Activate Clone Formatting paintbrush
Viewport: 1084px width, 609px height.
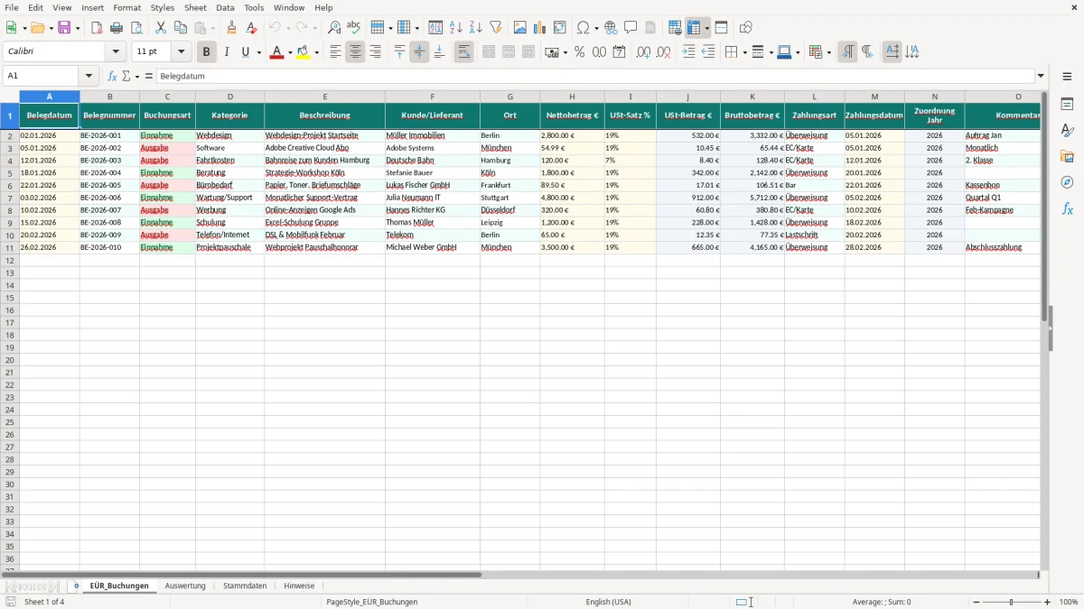coord(231,28)
